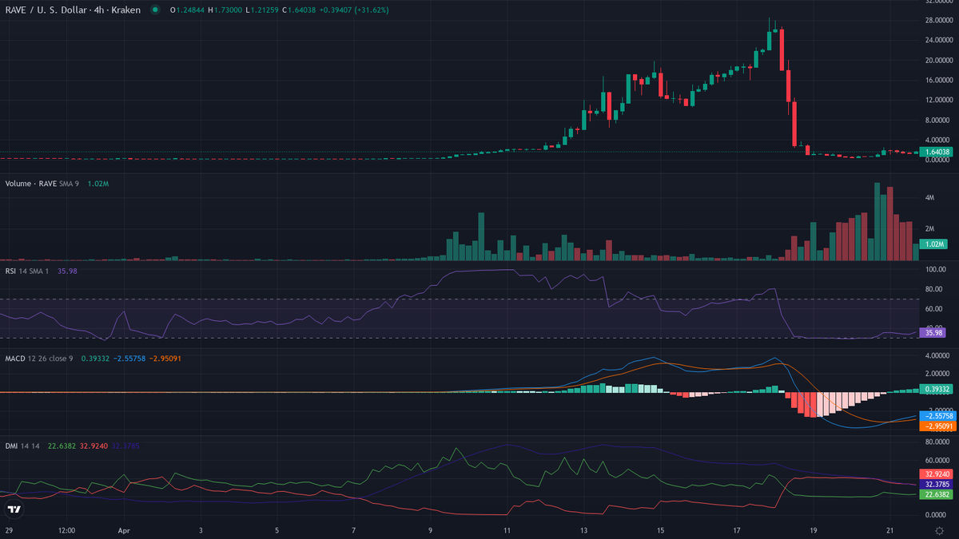Click the DMI legend value 22.6382
The image size is (959, 539).
61,446
